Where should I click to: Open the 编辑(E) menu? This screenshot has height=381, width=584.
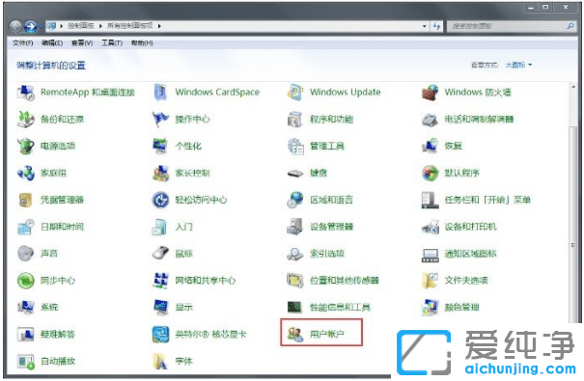point(52,42)
